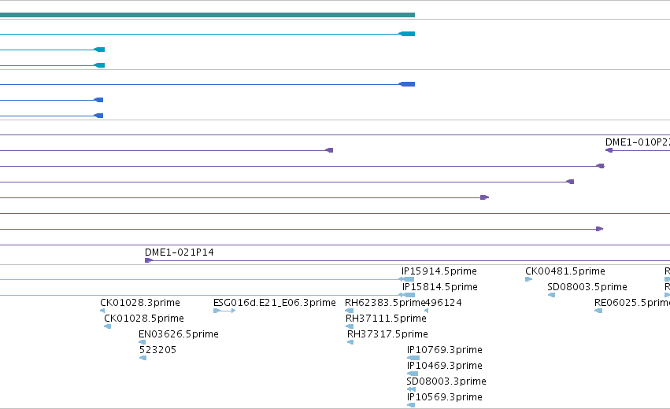Click the IP15814.5prime EST label
This screenshot has width=670, height=409.
point(439,287)
